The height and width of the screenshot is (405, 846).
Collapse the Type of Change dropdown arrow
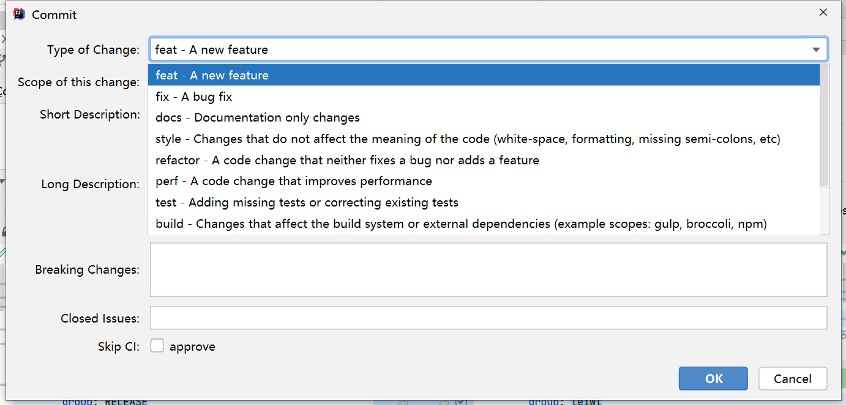816,49
